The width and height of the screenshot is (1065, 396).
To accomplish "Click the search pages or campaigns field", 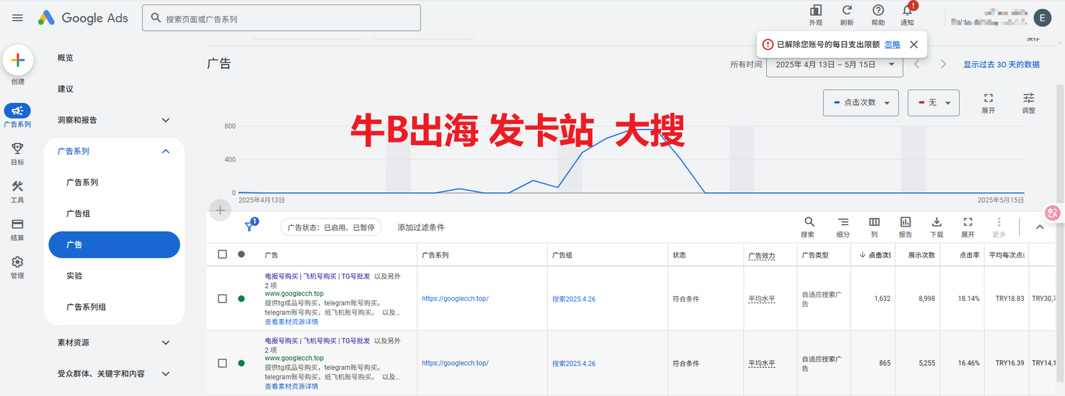I will tap(281, 18).
